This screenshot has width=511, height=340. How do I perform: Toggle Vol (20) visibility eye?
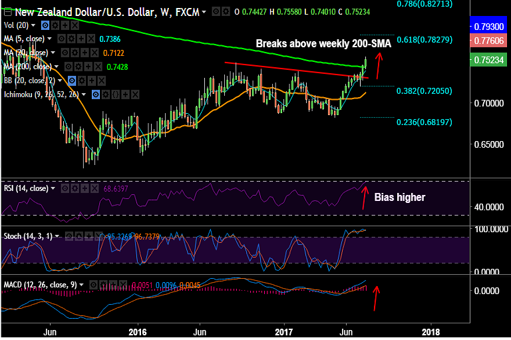coord(45,25)
